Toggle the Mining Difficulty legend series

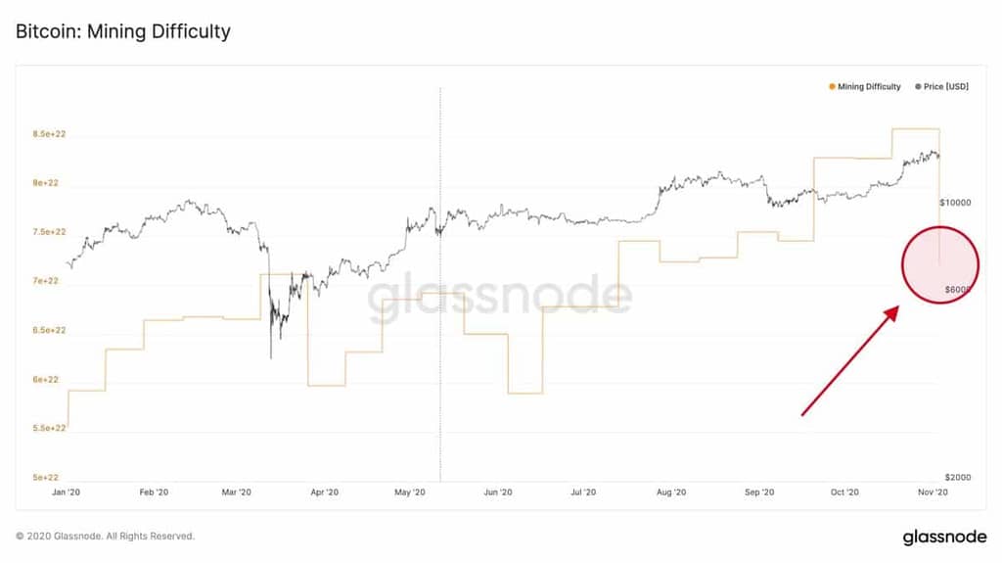(x=865, y=86)
